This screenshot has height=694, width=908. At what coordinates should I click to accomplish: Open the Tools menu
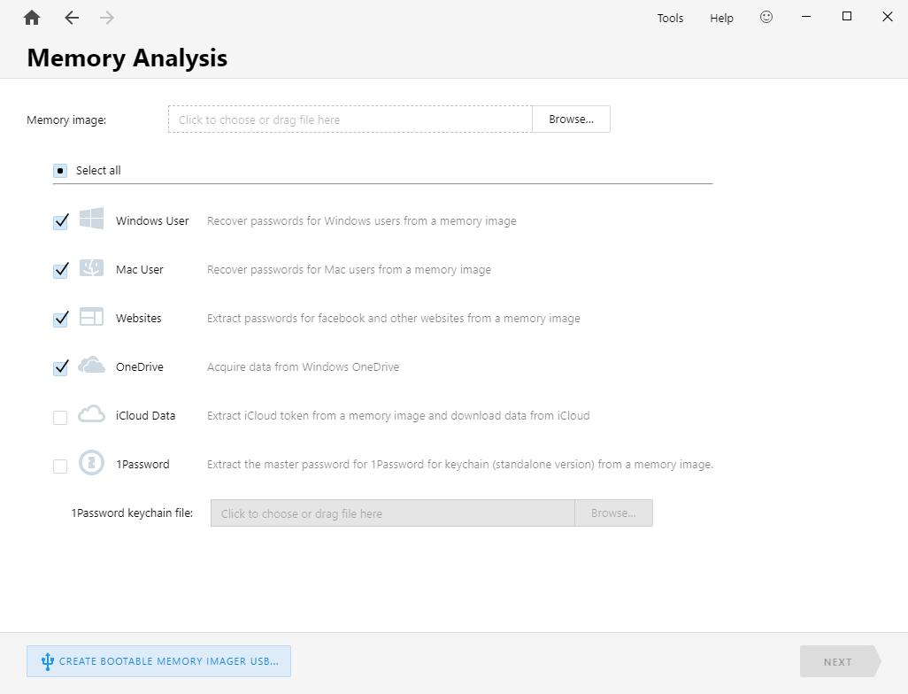coord(670,18)
